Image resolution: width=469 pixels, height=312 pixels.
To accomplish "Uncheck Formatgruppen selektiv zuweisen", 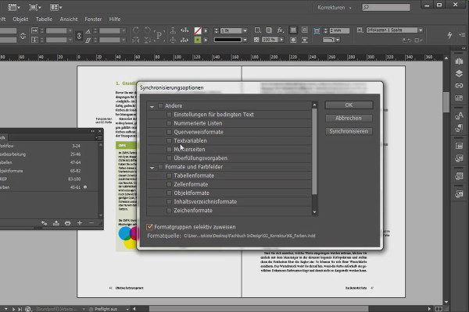I will 149,227.
